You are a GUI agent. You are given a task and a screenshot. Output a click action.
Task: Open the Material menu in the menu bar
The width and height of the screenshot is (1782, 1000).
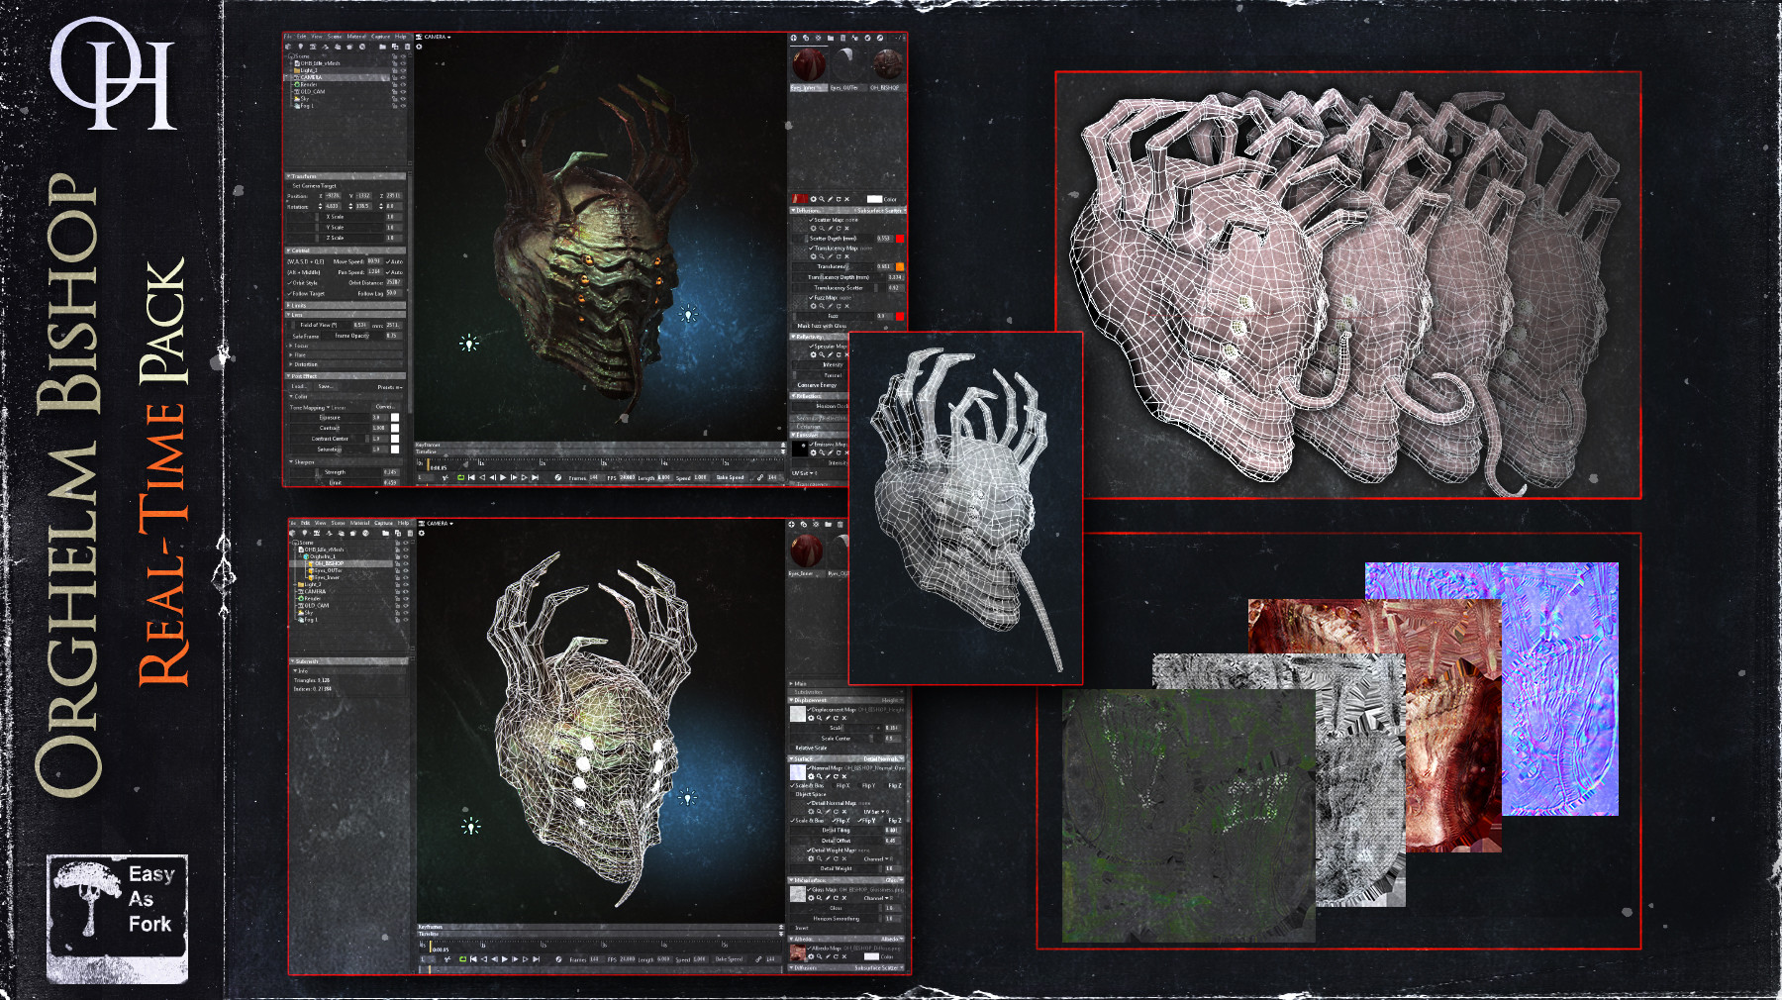pos(356,38)
